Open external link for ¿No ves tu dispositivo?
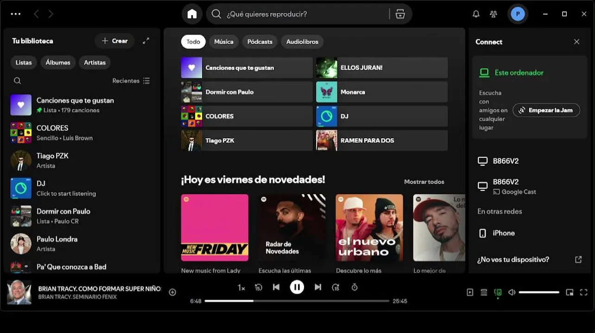The image size is (595, 333). [578, 259]
